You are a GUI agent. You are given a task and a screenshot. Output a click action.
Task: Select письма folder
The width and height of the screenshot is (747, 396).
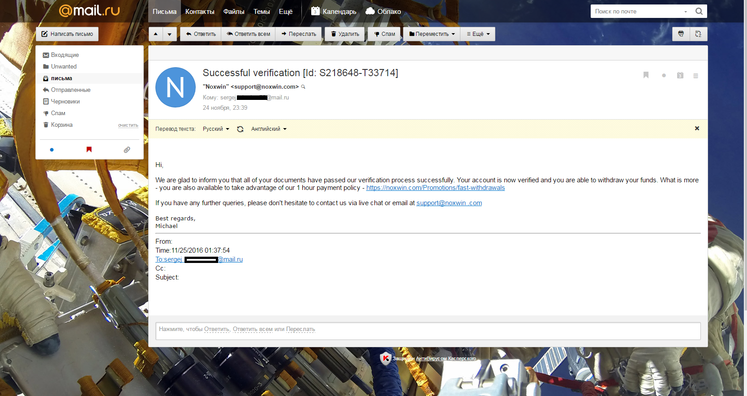pos(90,78)
